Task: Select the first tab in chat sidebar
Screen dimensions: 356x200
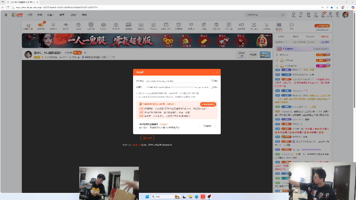Action: click(281, 36)
